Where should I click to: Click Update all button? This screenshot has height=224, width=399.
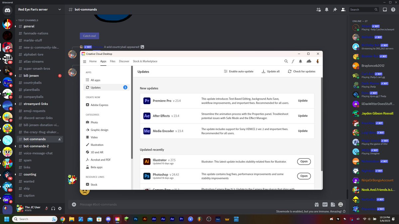point(271,71)
